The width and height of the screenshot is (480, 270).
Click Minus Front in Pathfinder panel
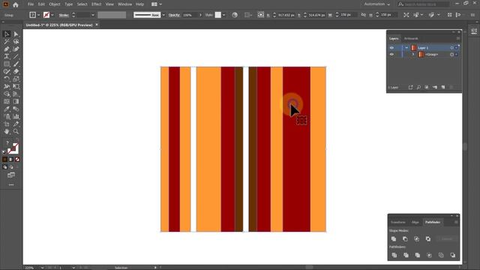pyautogui.click(x=405, y=238)
